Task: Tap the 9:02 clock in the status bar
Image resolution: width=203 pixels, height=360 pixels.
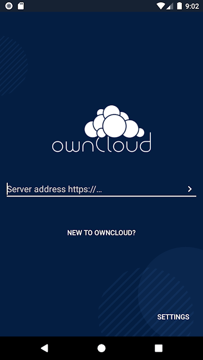Action: pos(192,6)
